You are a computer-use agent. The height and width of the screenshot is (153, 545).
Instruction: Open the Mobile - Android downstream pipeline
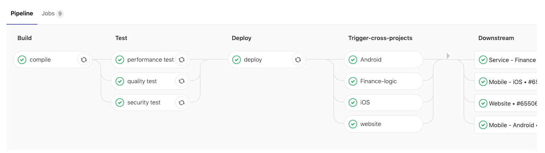point(506,125)
